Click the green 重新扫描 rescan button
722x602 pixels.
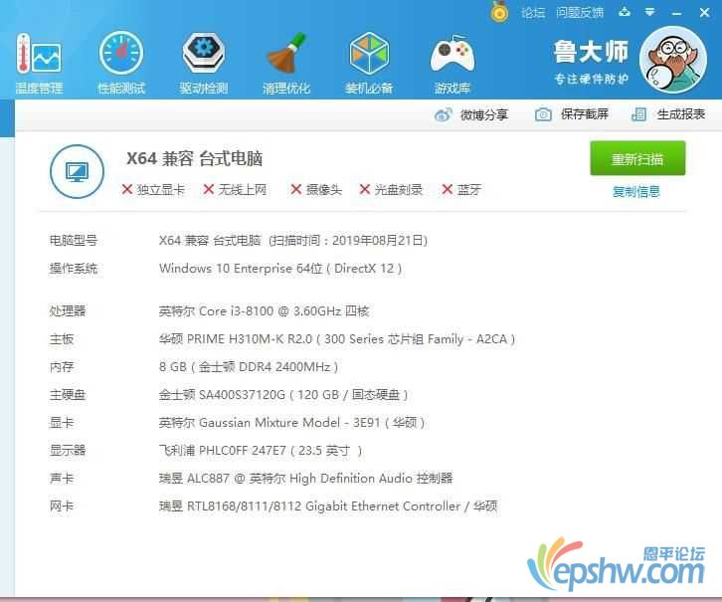tap(637, 158)
